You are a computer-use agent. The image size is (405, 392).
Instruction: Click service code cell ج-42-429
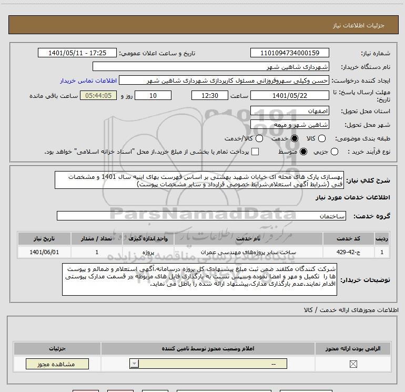[x=348, y=252]
